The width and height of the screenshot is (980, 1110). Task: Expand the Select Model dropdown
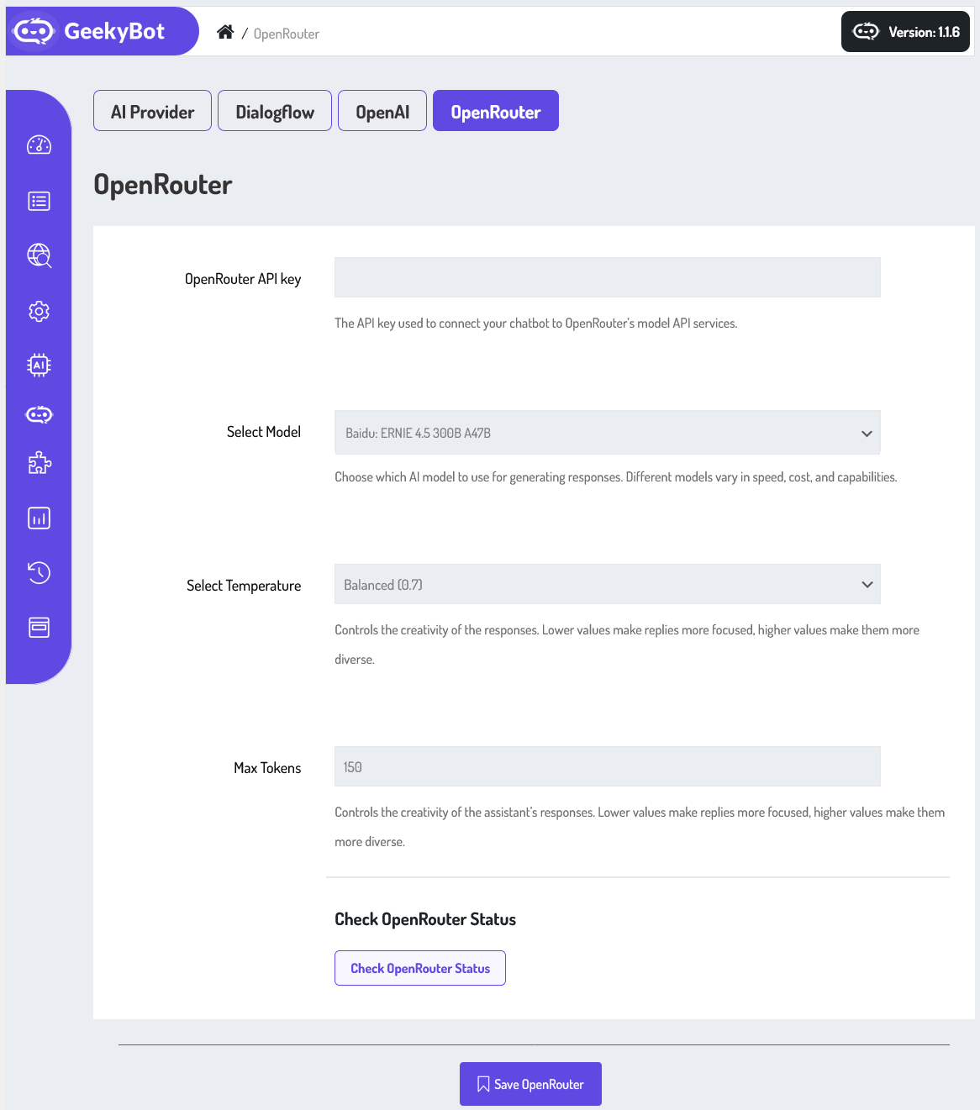tap(608, 433)
